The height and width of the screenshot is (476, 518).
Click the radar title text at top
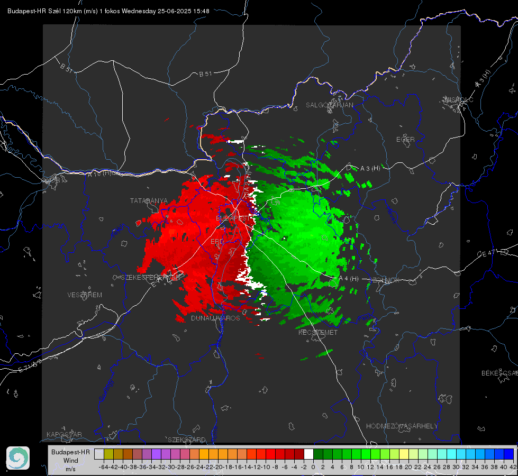[x=108, y=11]
